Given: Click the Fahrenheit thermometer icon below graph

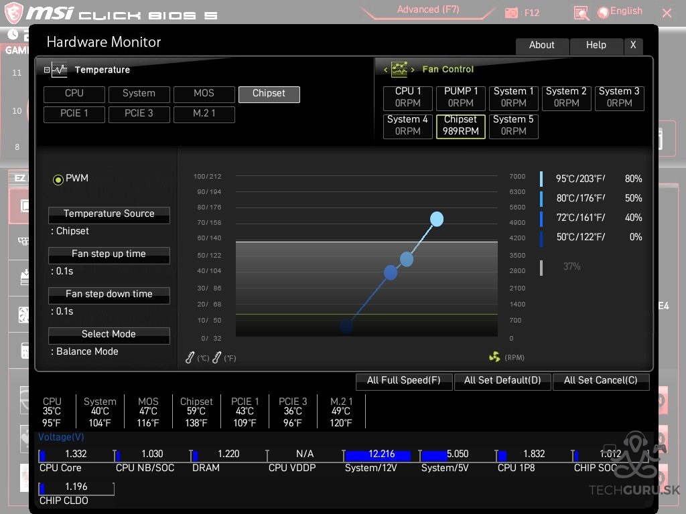Looking at the screenshot, I should pyautogui.click(x=216, y=357).
